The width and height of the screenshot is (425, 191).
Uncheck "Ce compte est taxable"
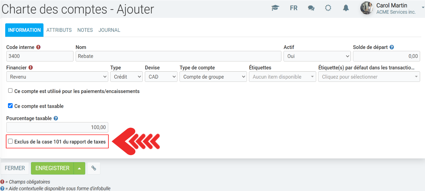[x=10, y=106]
